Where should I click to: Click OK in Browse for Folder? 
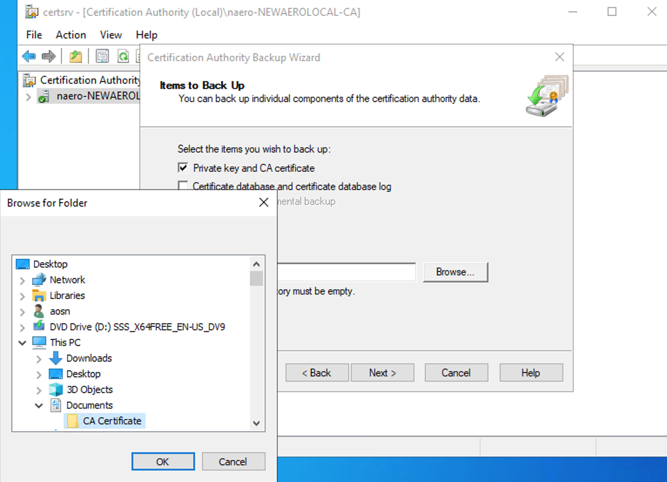coord(163,462)
